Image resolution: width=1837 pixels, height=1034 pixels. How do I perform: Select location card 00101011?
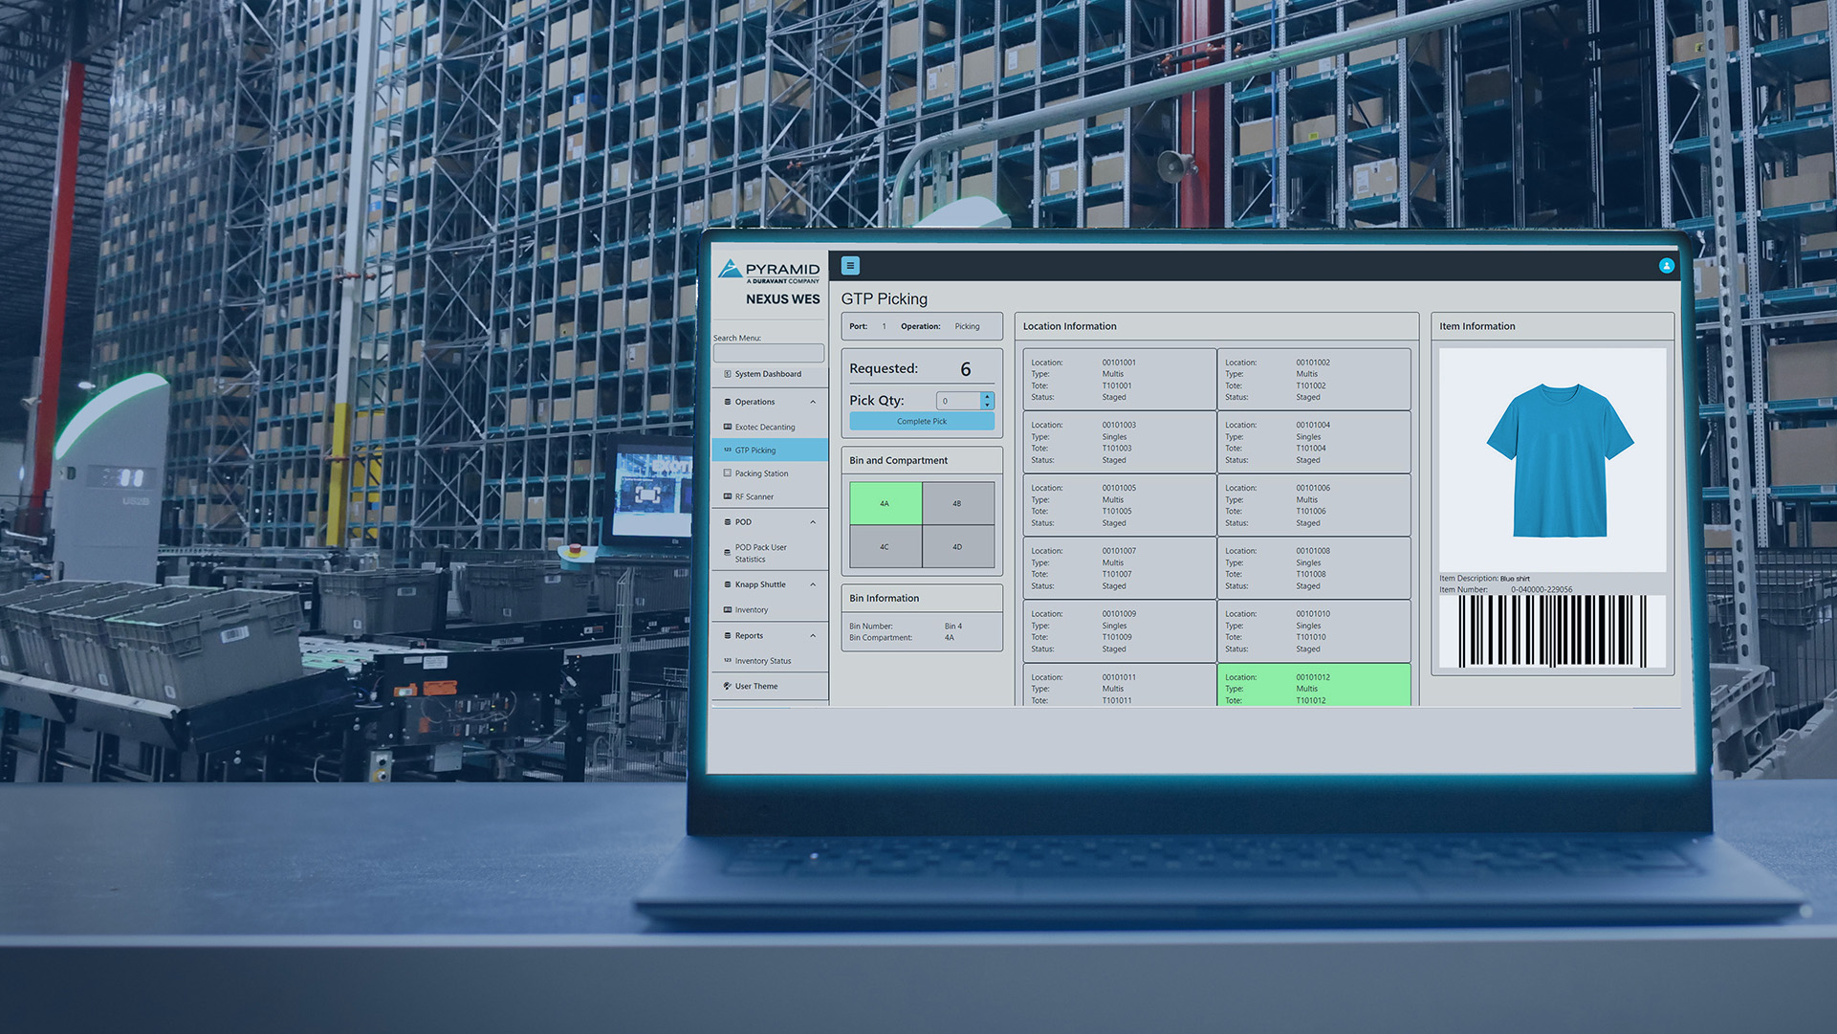coord(1120,686)
